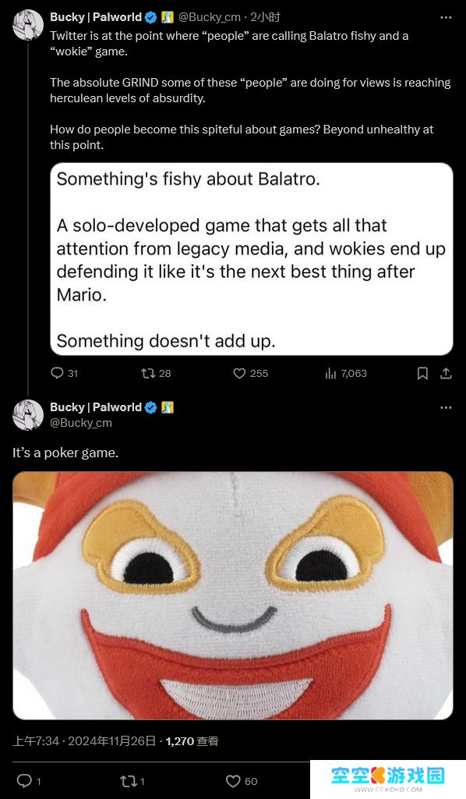Click the Bucky | Palworld name on first tweet
This screenshot has height=799, width=466.
[96, 17]
